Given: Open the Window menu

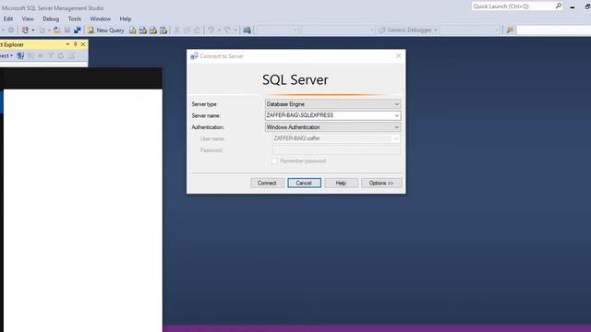Looking at the screenshot, I should click(x=101, y=18).
